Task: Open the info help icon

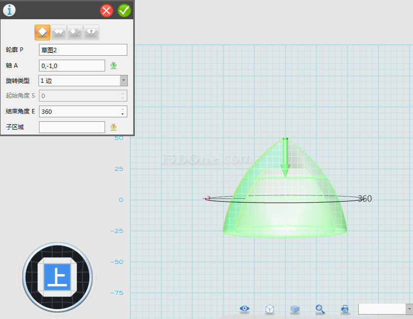Action: pos(9,10)
